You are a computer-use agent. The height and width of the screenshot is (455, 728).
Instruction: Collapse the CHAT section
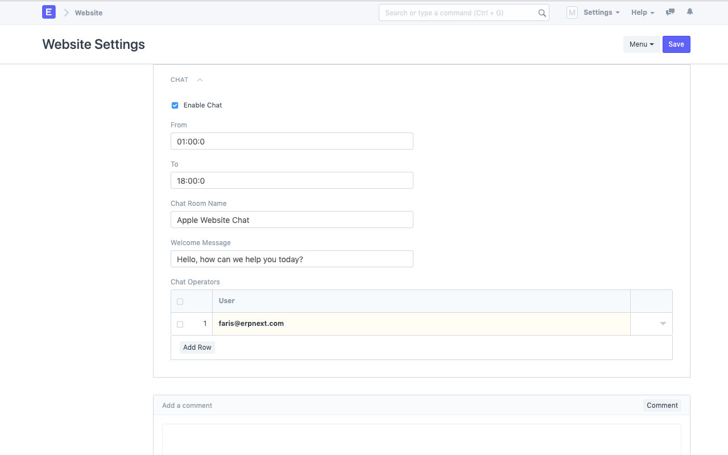tap(200, 80)
